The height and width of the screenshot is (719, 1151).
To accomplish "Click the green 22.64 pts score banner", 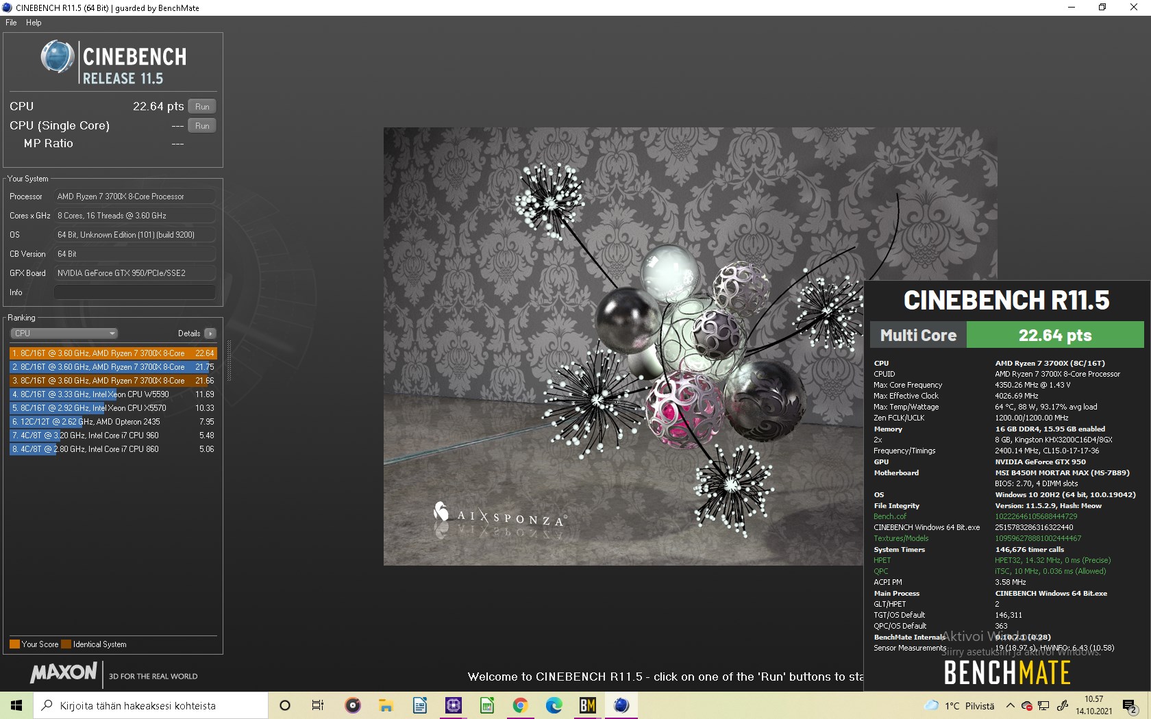I will tap(1055, 336).
